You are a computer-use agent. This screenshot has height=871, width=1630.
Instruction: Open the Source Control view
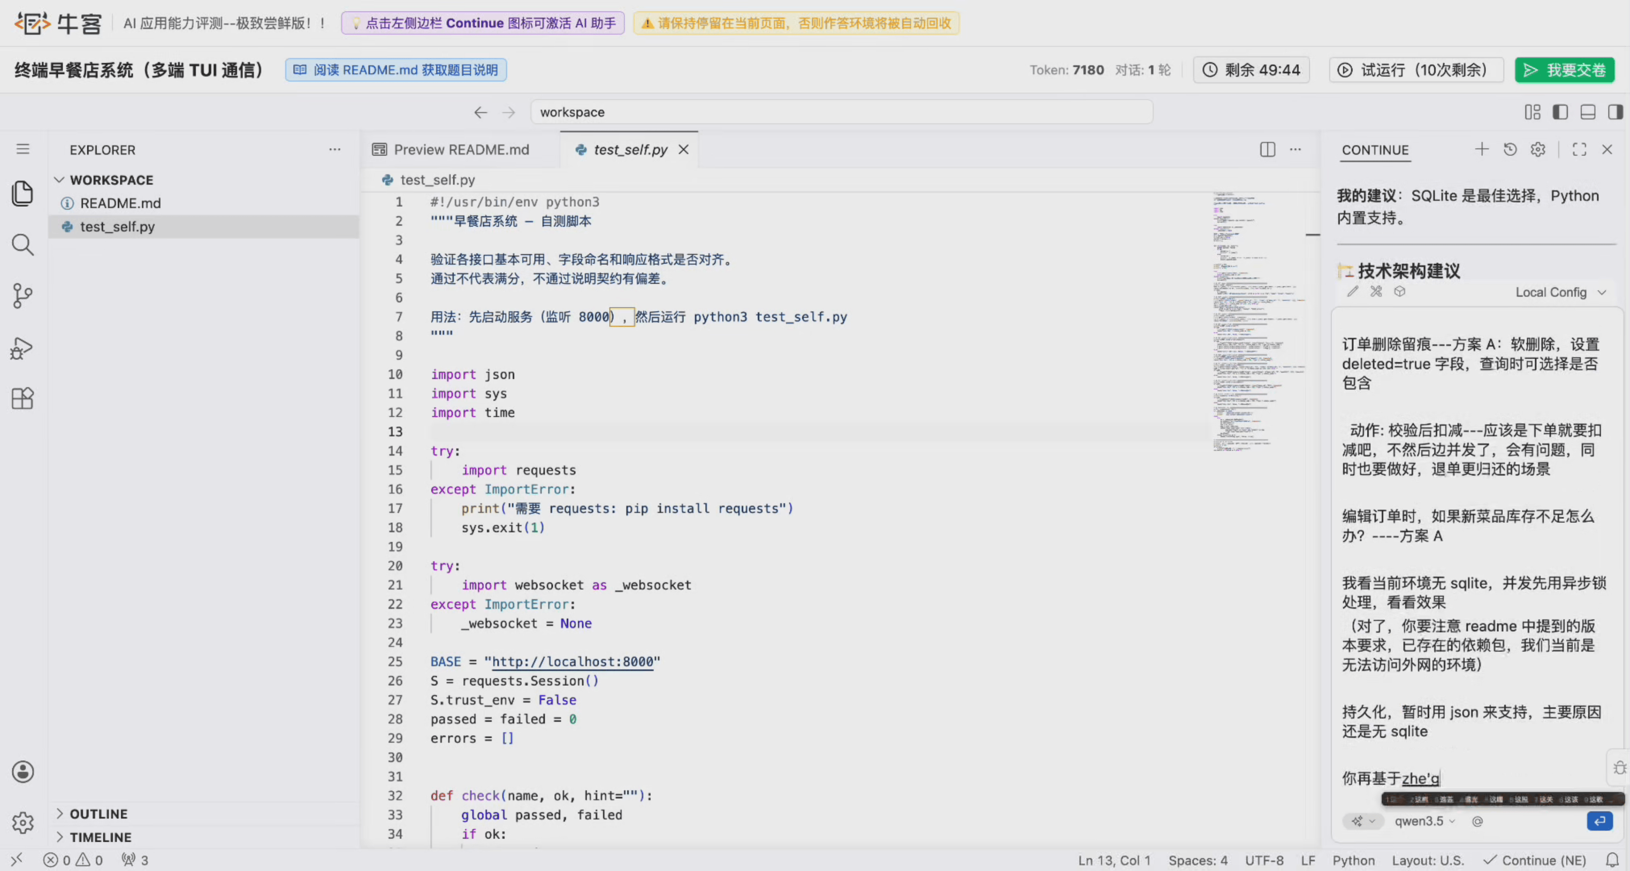point(23,296)
